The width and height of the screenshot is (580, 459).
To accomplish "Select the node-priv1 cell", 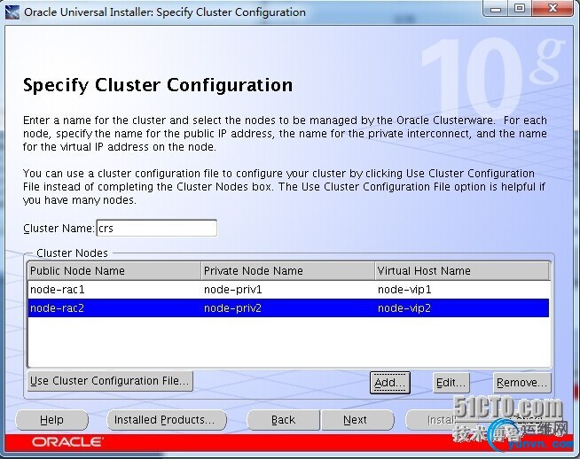I will [x=234, y=290].
